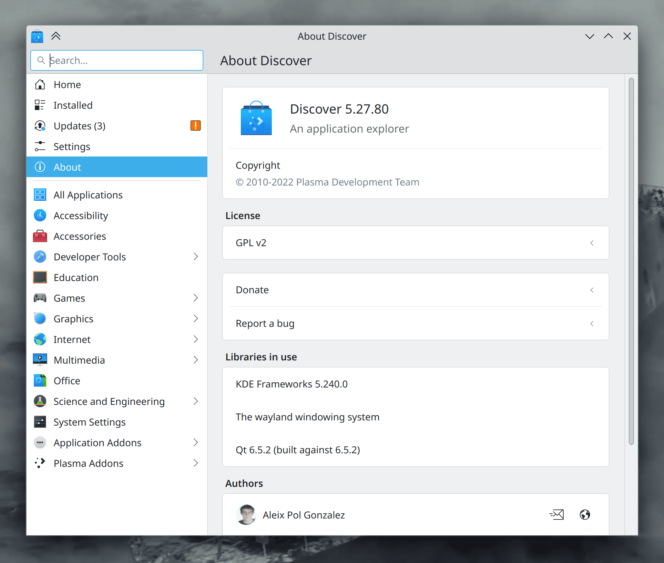Click the Settings sliders icon
Viewport: 664px width, 563px height.
pos(40,146)
